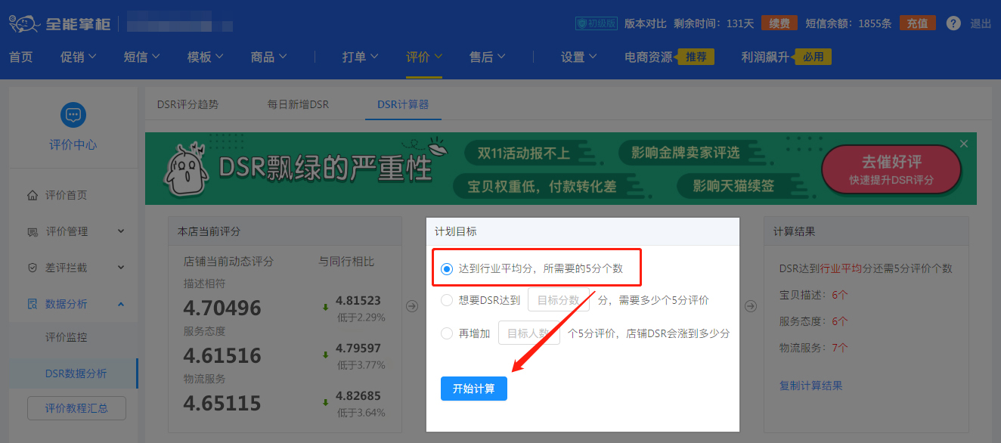Screen dimensions: 1001x443
Task: Click the 低于2.29% comparison text
Action: (361, 318)
